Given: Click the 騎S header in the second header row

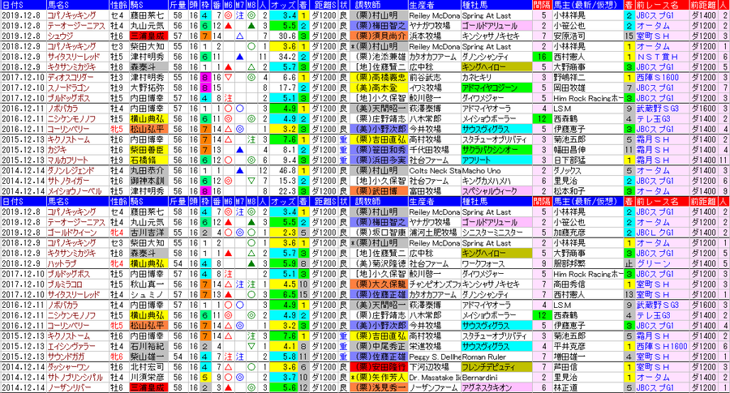Looking at the screenshot, I should pyautogui.click(x=137, y=202).
